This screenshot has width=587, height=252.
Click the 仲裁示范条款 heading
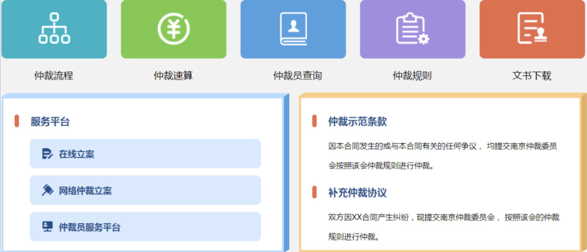click(357, 122)
